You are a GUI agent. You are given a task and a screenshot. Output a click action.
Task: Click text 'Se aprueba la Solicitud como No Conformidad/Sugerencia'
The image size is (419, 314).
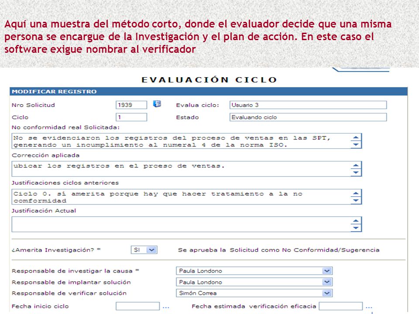click(279, 250)
